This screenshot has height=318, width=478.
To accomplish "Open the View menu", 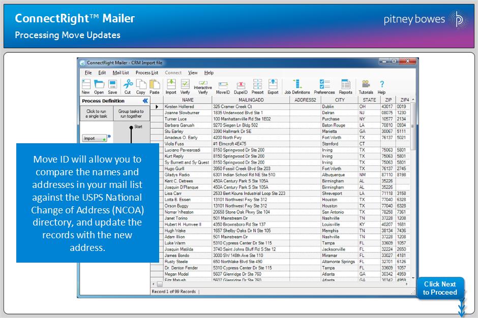I will tap(193, 73).
